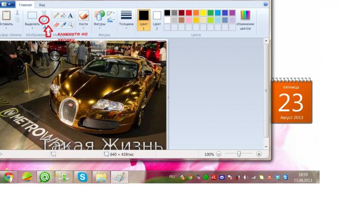
Task: Click the circled Resize icon
Action: click(x=44, y=19)
